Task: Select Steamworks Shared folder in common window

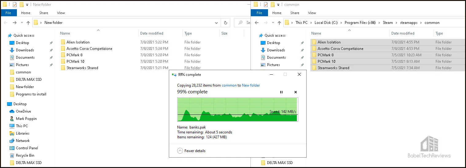Action: point(333,68)
